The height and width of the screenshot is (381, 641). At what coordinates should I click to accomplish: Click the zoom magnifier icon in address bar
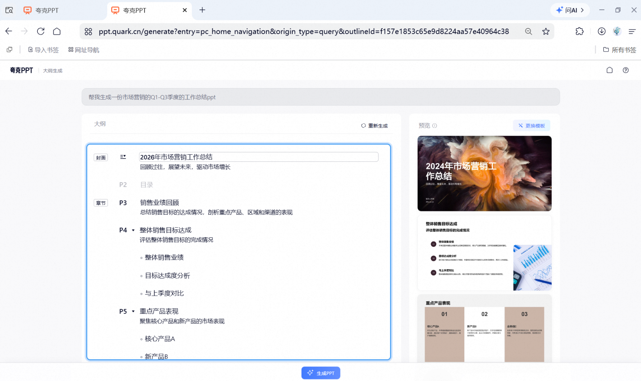pos(528,32)
